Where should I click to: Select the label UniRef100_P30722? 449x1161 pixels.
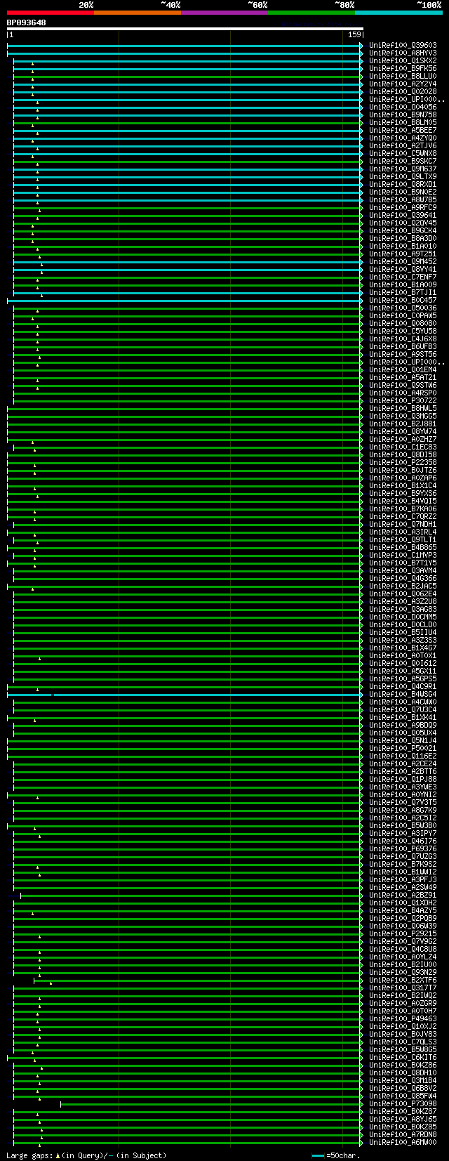point(403,400)
